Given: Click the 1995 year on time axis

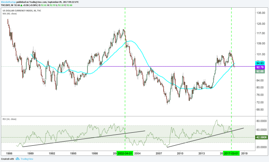Looking at the screenshot, I should [x=73, y=153].
